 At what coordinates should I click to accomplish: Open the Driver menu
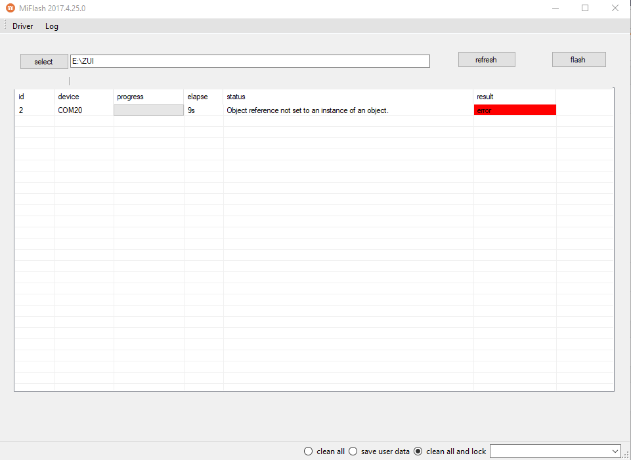22,26
